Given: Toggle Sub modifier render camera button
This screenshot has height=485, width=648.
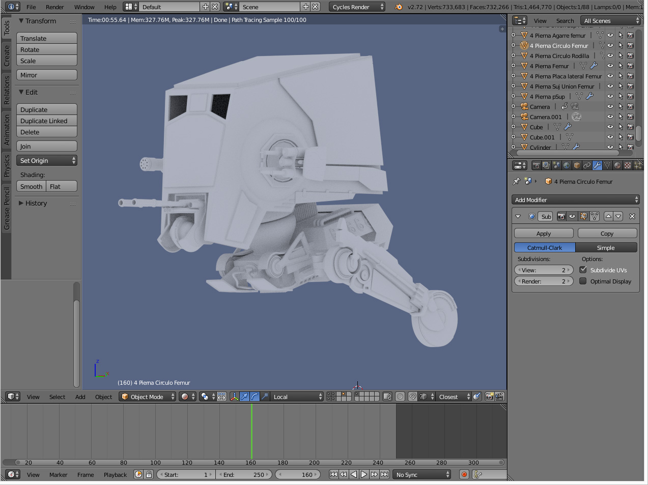Looking at the screenshot, I should click(x=561, y=216).
